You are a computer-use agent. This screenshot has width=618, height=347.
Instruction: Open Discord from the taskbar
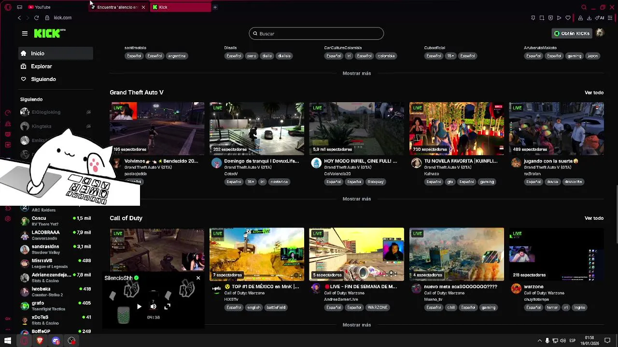pyautogui.click(x=56, y=341)
